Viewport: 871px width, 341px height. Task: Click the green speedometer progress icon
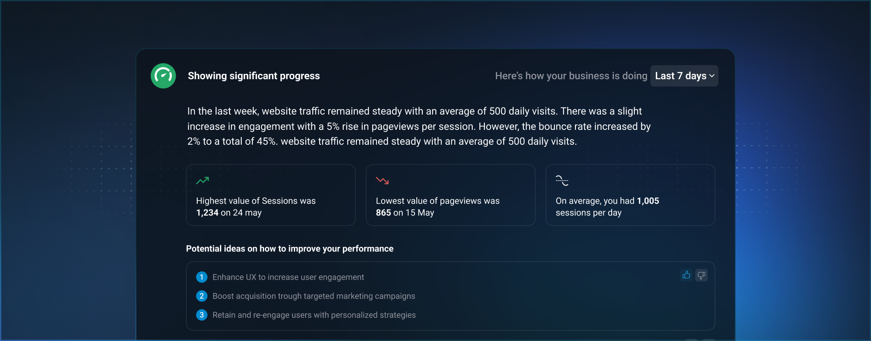163,76
